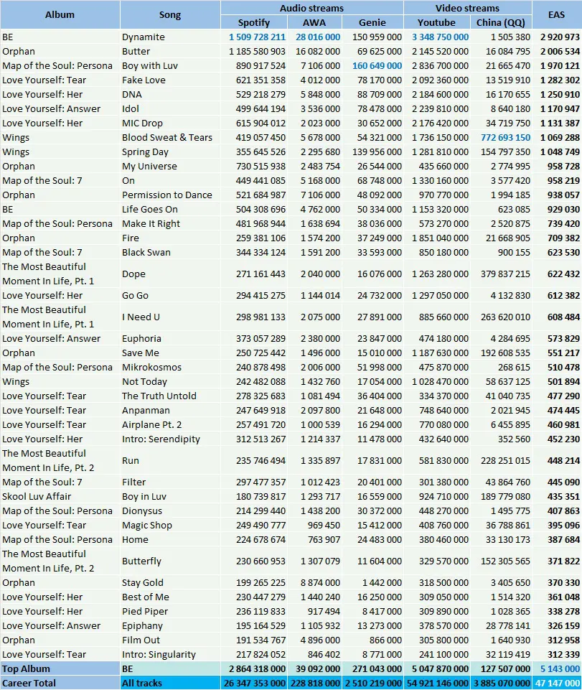The width and height of the screenshot is (582, 690).
Task: Select the song Blood Sweat & Tears
Action: point(167,137)
